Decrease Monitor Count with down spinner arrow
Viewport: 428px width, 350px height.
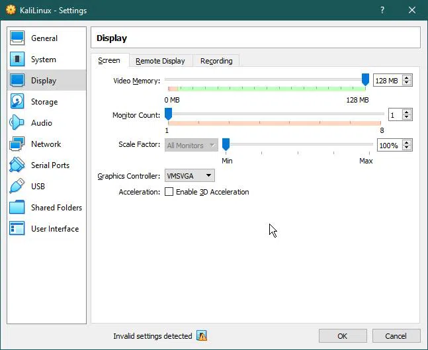[x=407, y=117]
